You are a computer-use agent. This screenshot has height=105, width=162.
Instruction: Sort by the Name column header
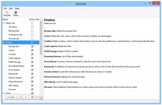tap(5, 19)
